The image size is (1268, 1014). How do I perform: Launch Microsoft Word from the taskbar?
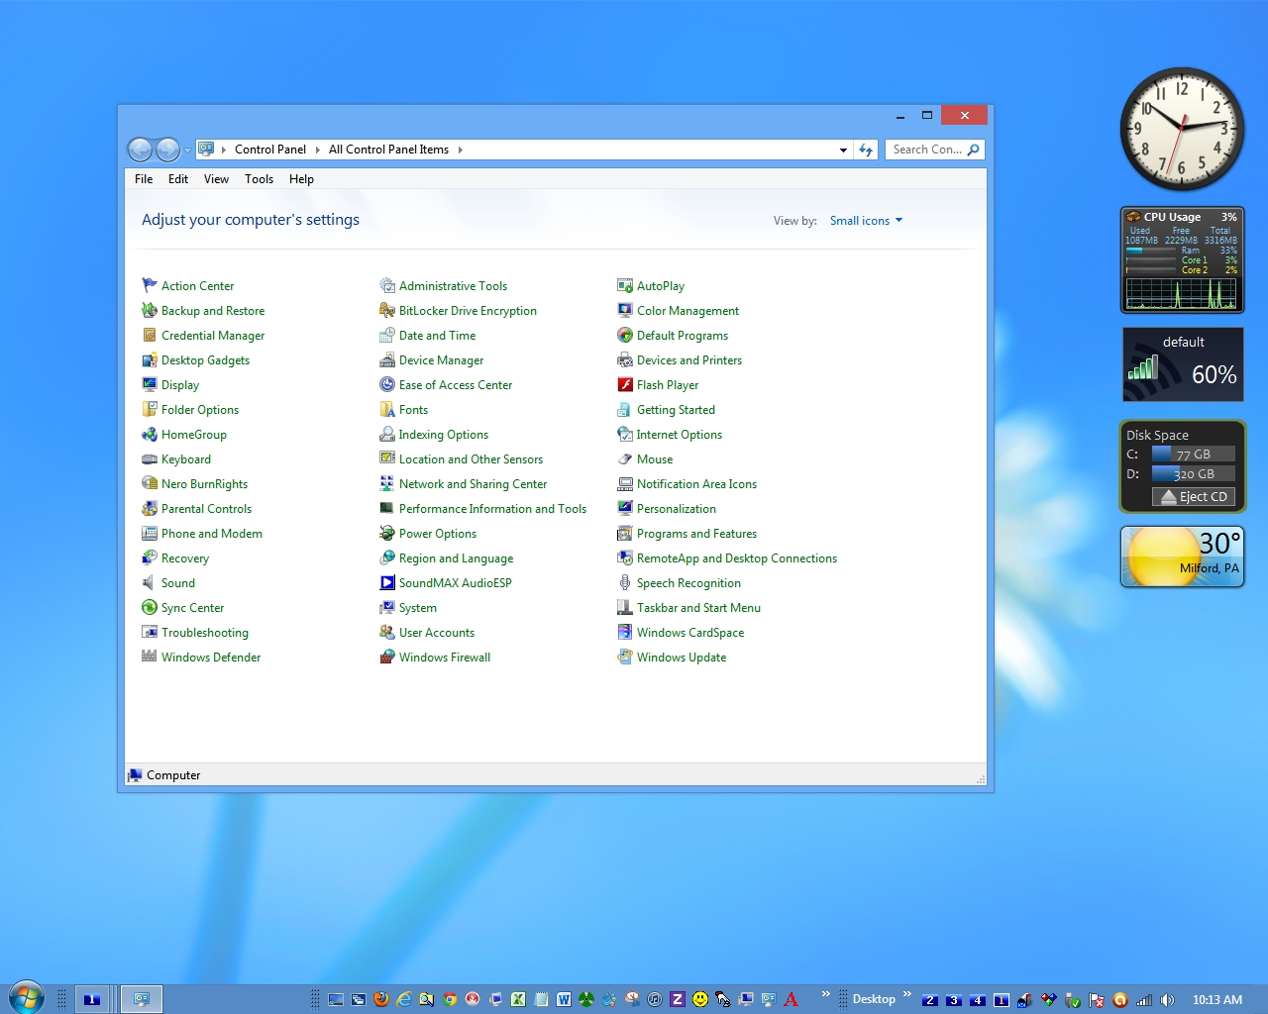[565, 999]
